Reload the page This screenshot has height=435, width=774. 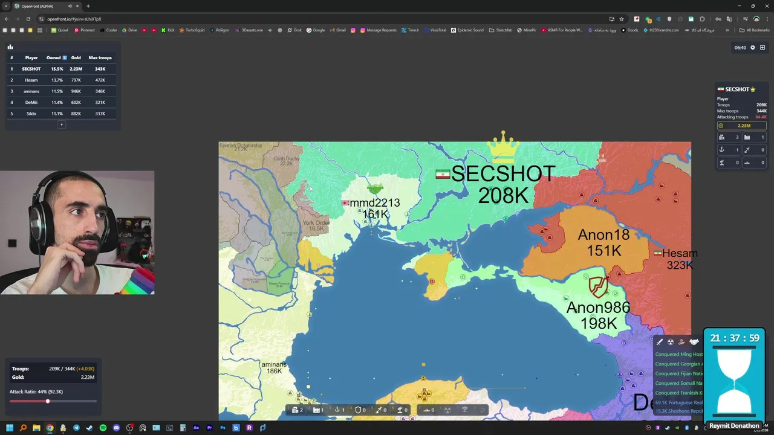[x=28, y=19]
